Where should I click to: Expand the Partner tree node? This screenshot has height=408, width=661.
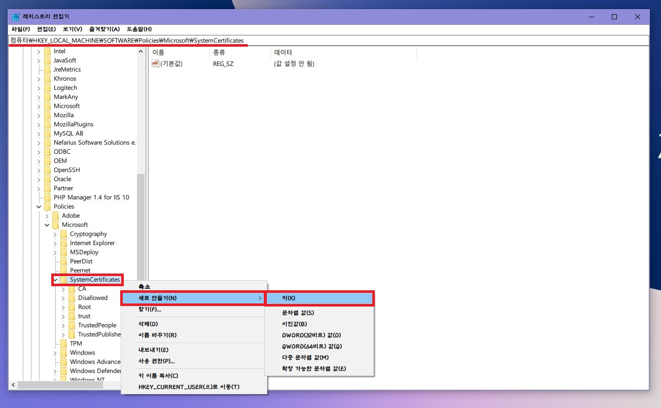pyautogui.click(x=39, y=188)
